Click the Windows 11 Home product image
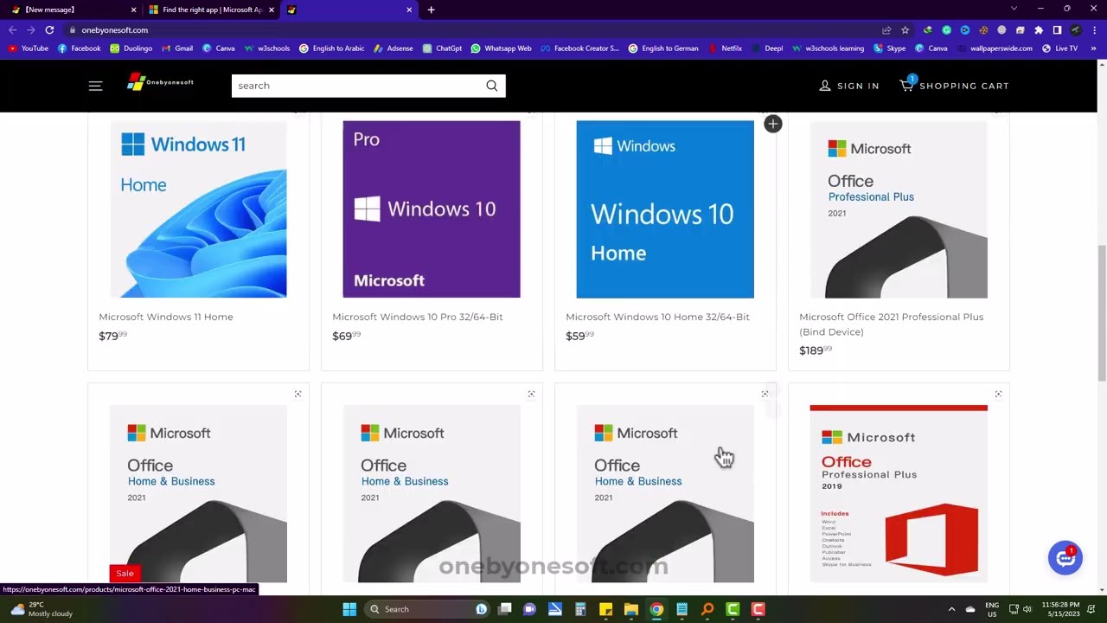This screenshot has height=623, width=1107. click(x=198, y=209)
